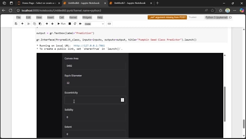Screen dimensions: 246x139
Task: Open the Copilot sidebar icon
Action: coord(242,10)
